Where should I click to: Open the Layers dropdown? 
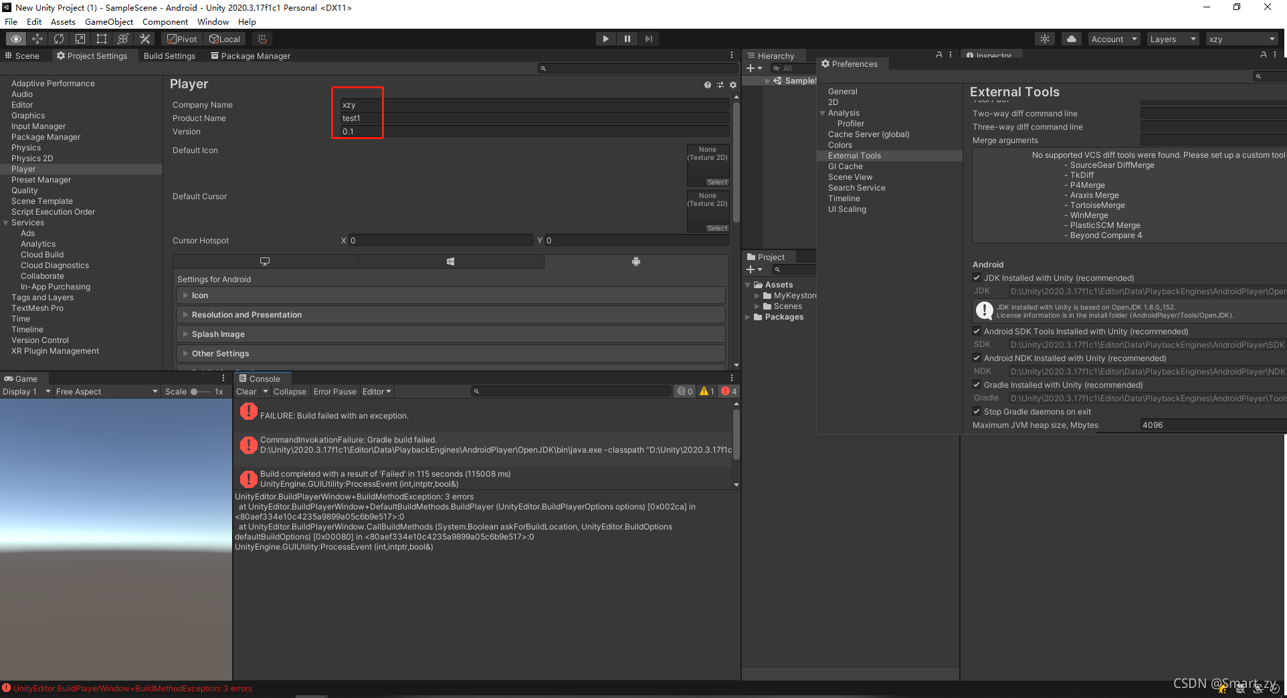[1173, 39]
